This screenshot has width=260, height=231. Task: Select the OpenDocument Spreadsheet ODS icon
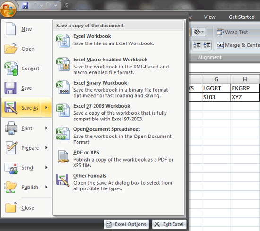[x=63, y=134]
